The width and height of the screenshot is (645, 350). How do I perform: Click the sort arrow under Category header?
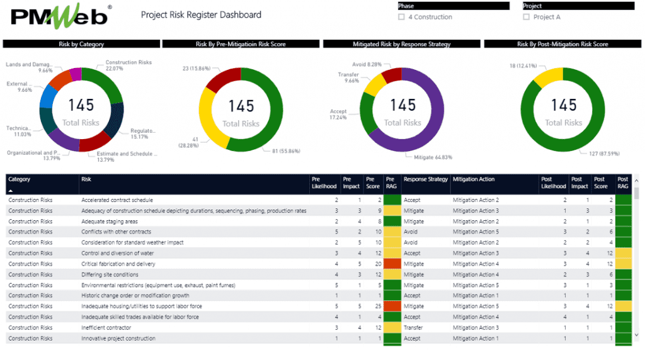11,191
